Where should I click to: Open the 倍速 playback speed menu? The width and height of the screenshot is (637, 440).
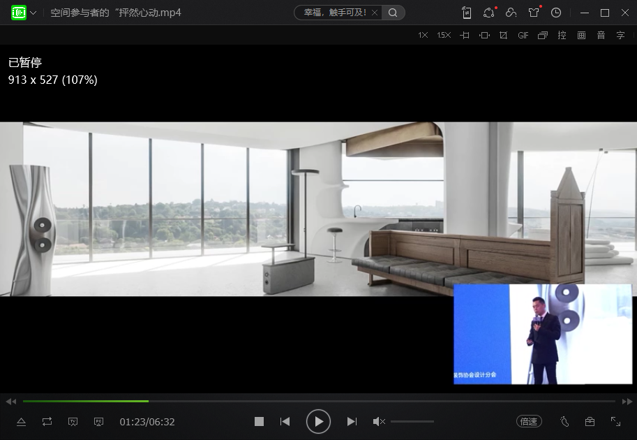(529, 421)
